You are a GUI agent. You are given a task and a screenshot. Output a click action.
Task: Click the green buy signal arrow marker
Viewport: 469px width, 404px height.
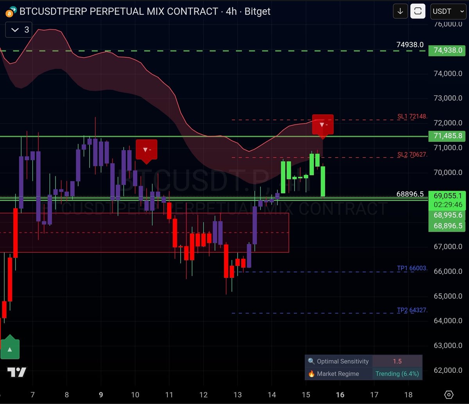click(x=10, y=347)
